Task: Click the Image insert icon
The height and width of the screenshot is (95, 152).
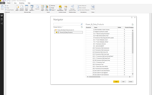Action: tap(52, 8)
